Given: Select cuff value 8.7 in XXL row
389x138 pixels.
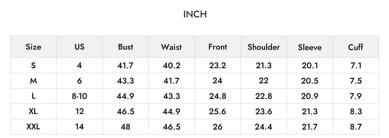Looking at the screenshot, I should pos(356,126).
